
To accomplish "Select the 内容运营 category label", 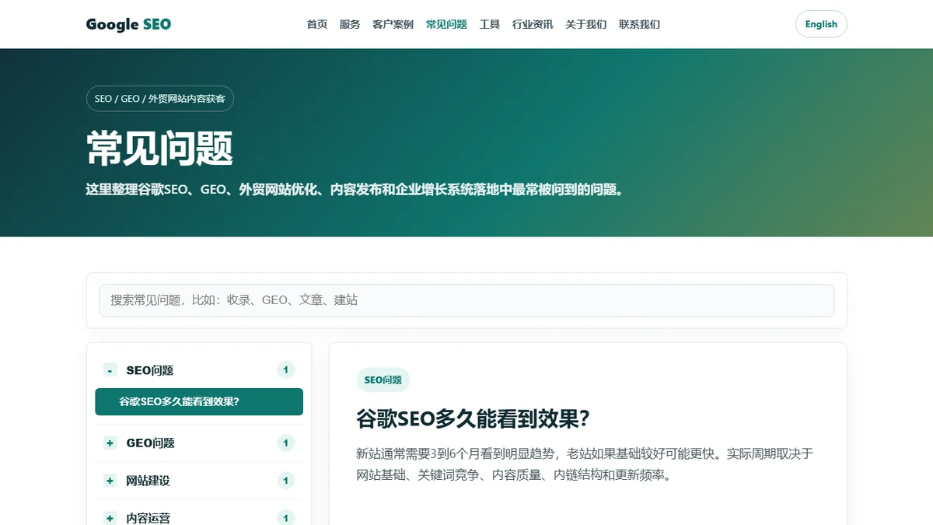I will pos(148,518).
